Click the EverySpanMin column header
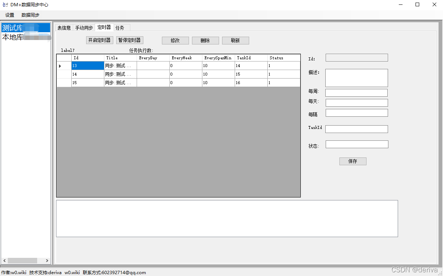 pos(218,58)
